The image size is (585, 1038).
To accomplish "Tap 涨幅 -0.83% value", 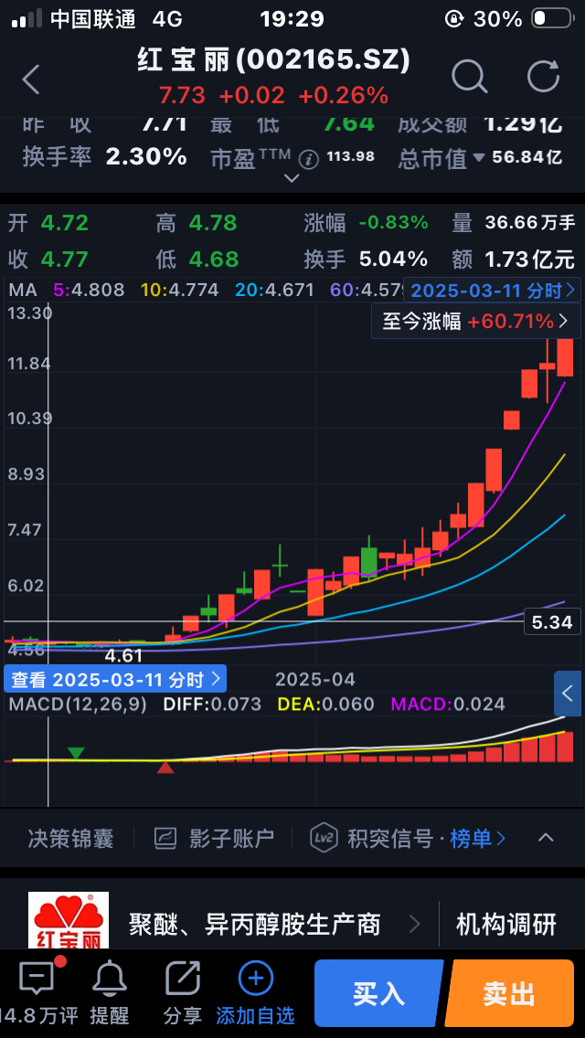I will (x=394, y=223).
